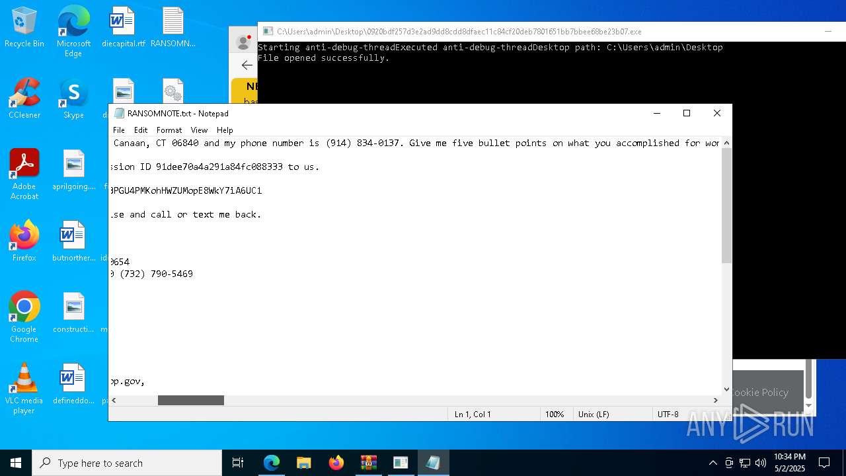Click the 'Ln 1, Col 1' status entry
The image size is (846, 476).
tap(473, 414)
